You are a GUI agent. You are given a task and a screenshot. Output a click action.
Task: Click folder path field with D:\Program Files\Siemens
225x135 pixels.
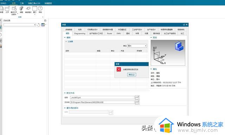coord(102,102)
